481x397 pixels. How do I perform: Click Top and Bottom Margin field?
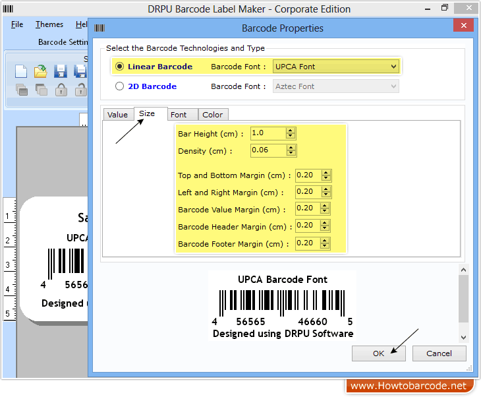point(308,175)
